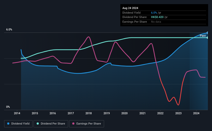
Task: Click the 2022 year label
Action: (x=160, y=113)
